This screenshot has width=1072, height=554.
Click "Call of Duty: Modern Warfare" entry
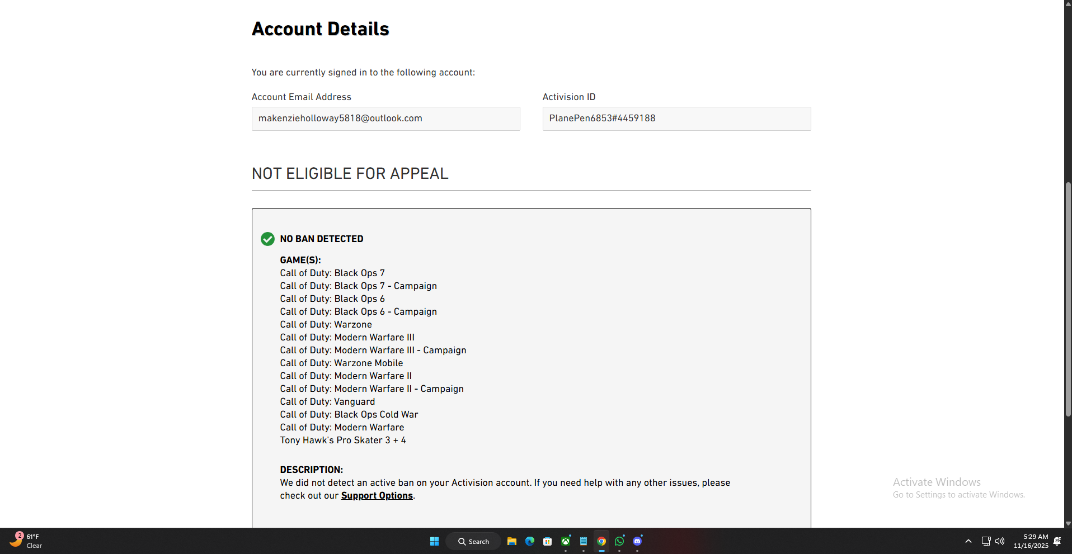pyautogui.click(x=342, y=427)
